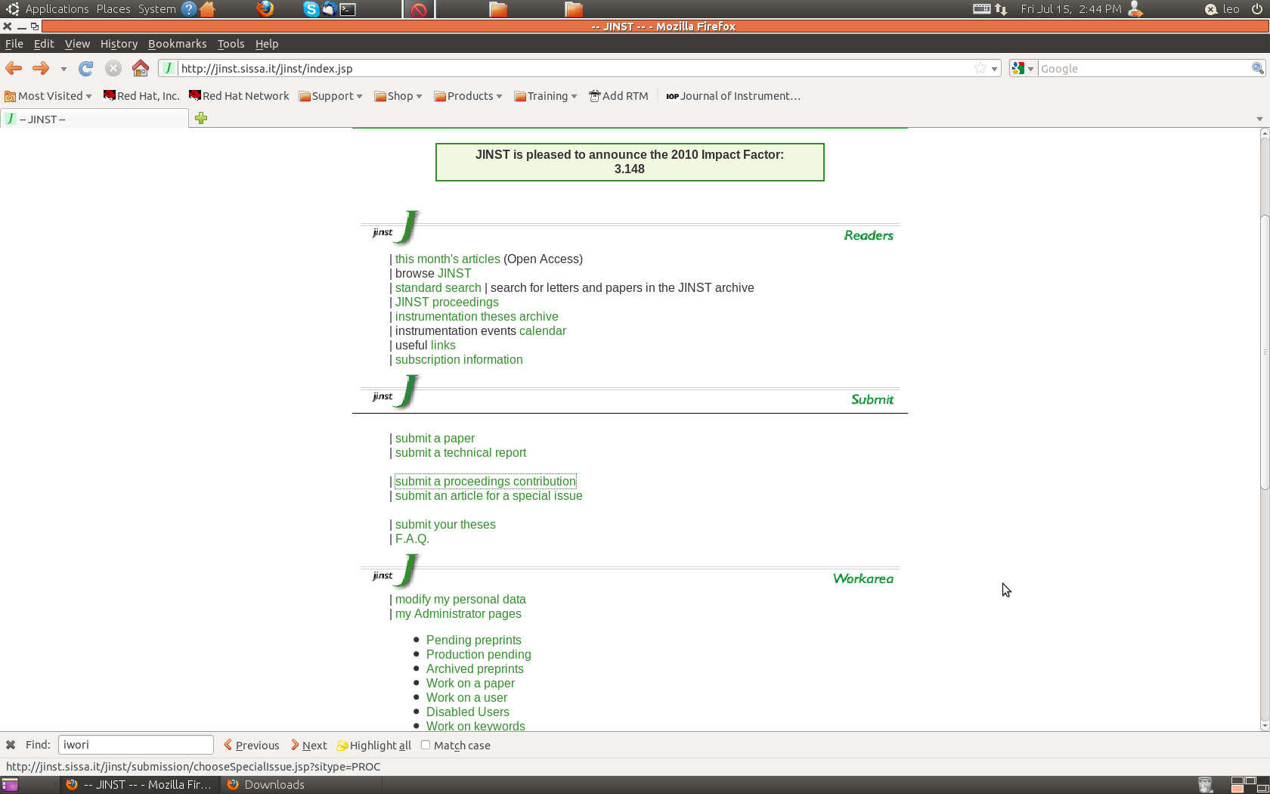Viewport: 1270px width, 794px height.
Task: Click the Find text input field
Action: (x=136, y=745)
